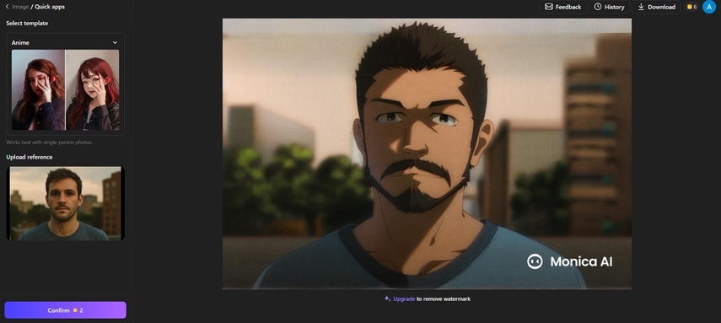Click the Works best with single-person photos note
This screenshot has height=323, width=721.
[x=49, y=143]
